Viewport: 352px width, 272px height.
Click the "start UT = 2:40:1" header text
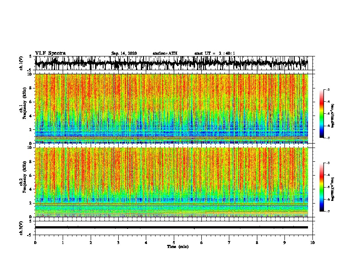pyautogui.click(x=215, y=53)
